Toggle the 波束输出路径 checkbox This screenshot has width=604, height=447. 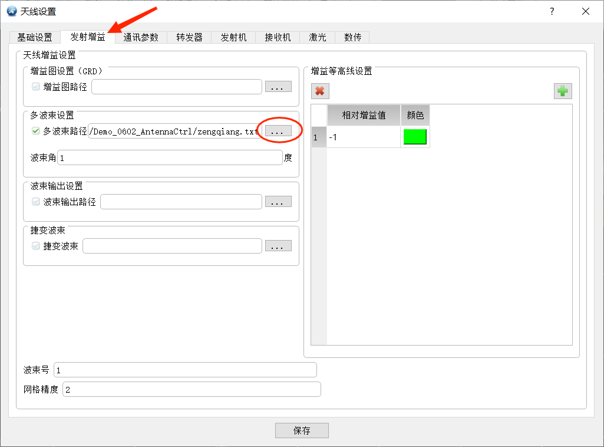[x=36, y=202]
